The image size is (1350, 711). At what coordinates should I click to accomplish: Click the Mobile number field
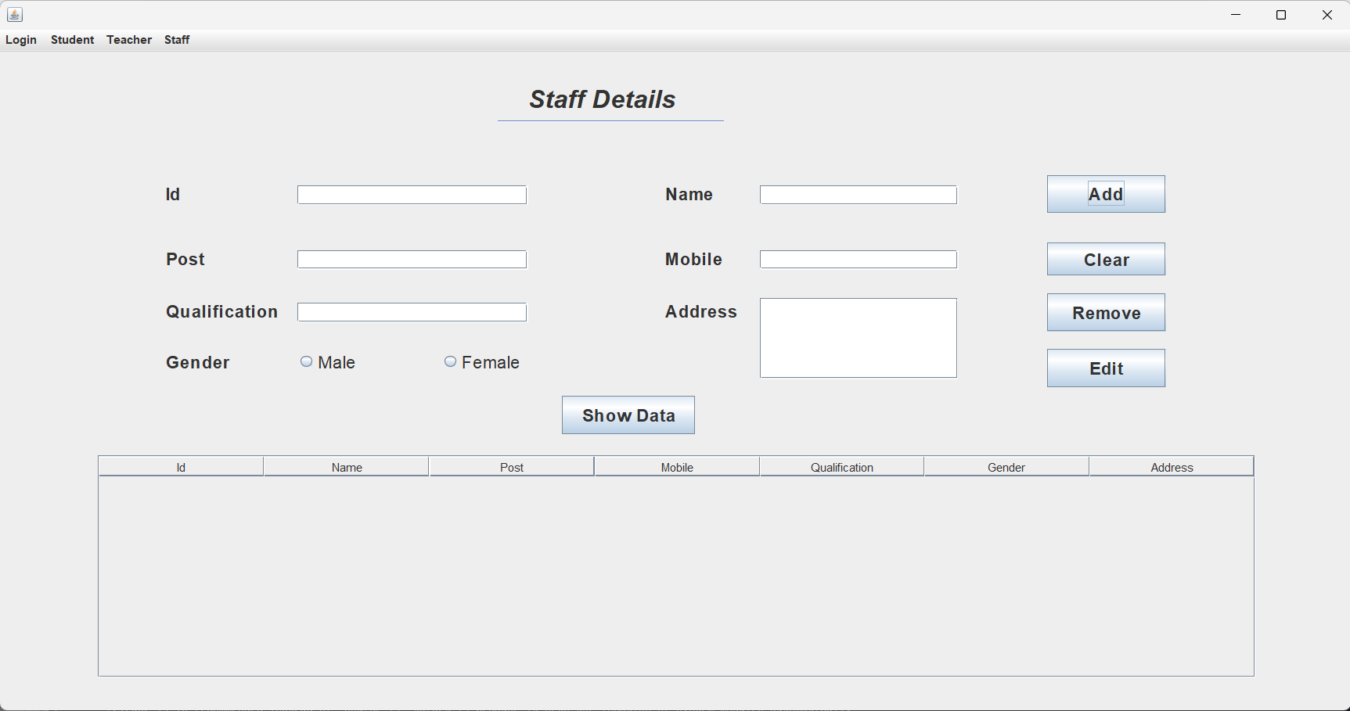coord(858,260)
